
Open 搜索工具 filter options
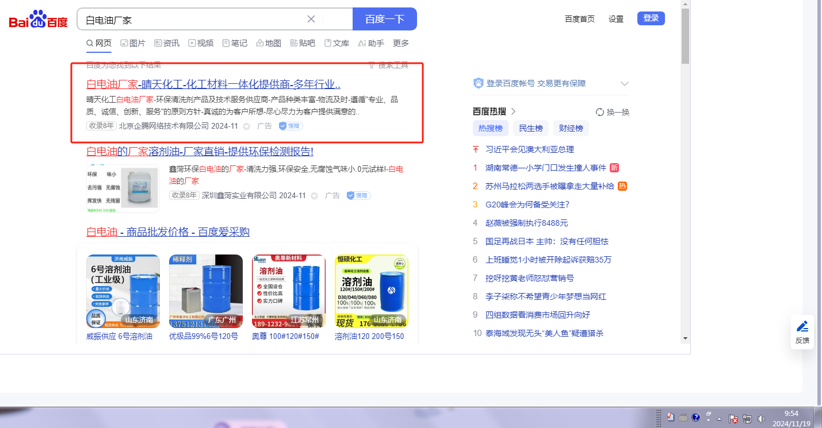pyautogui.click(x=388, y=65)
